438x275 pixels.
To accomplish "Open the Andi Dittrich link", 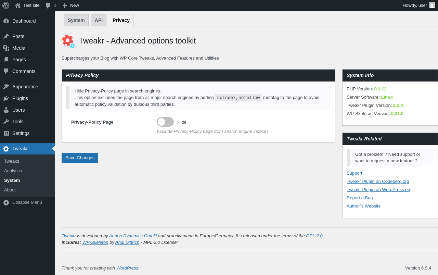I will click(x=127, y=242).
